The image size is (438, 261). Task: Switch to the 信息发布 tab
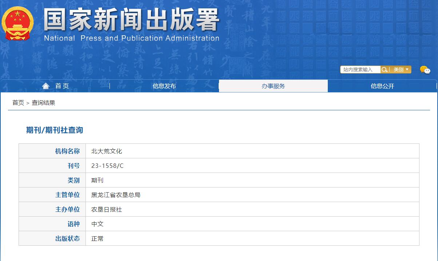point(164,86)
